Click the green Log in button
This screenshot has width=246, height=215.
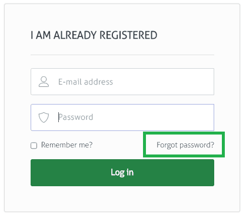122,173
